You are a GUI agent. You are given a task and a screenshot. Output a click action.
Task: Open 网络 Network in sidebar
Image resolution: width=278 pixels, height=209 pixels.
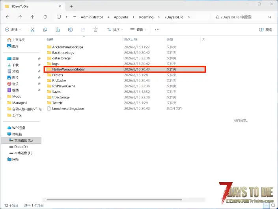click(x=13, y=159)
